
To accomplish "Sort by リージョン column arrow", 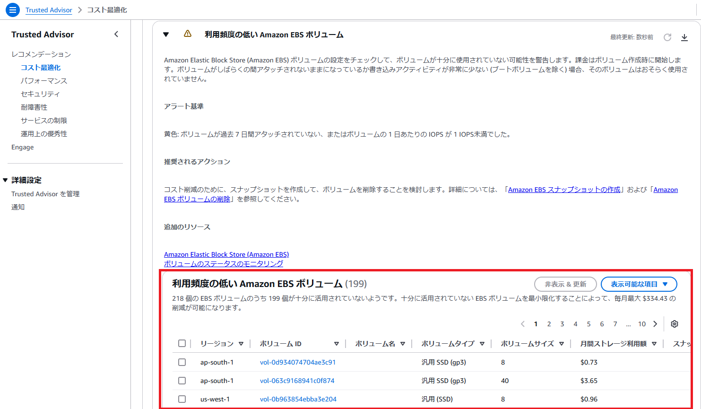I will click(x=241, y=344).
